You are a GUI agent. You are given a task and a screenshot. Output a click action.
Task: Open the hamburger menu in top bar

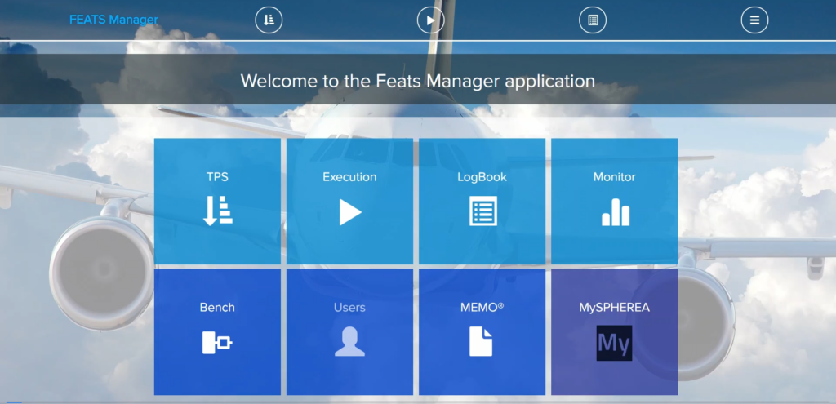[754, 20]
